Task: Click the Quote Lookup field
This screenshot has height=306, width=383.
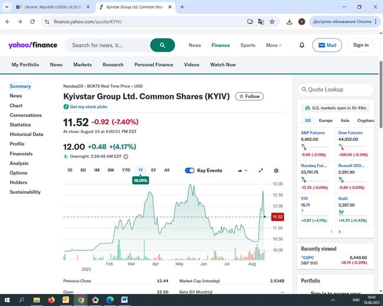Action: [336, 89]
